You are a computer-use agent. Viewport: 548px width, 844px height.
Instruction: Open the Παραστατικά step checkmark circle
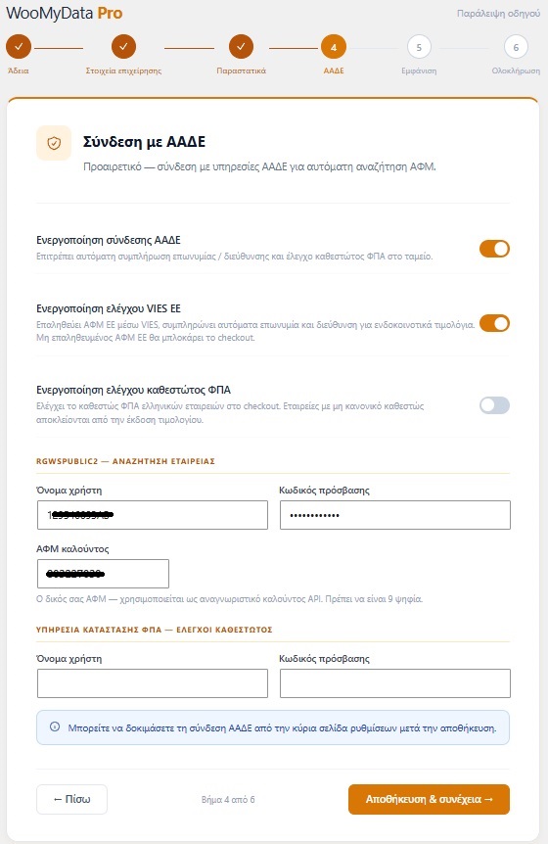pos(241,47)
